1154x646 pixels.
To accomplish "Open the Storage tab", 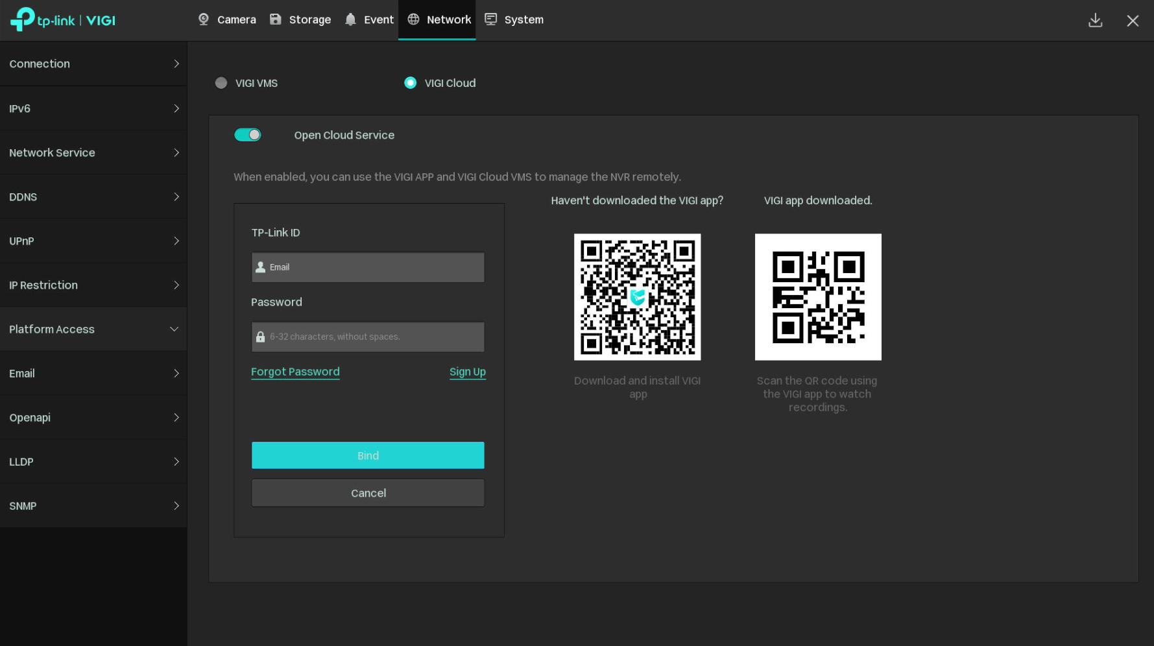I will [300, 19].
